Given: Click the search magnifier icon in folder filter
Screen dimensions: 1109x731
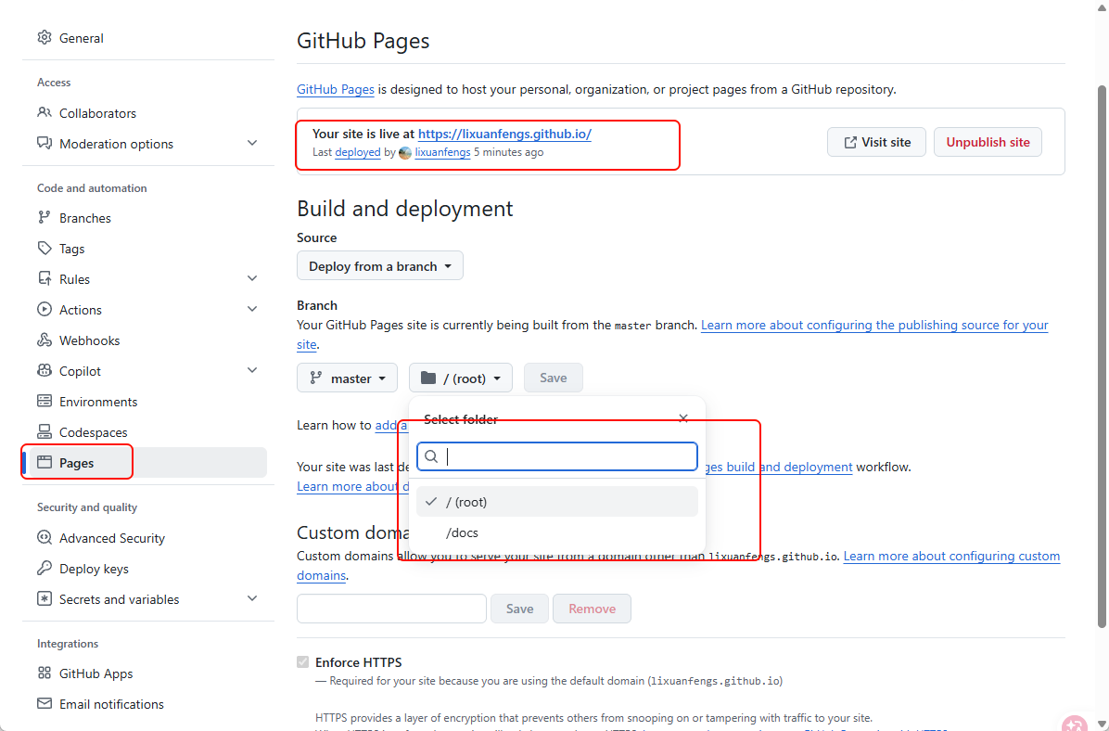Looking at the screenshot, I should pyautogui.click(x=431, y=456).
